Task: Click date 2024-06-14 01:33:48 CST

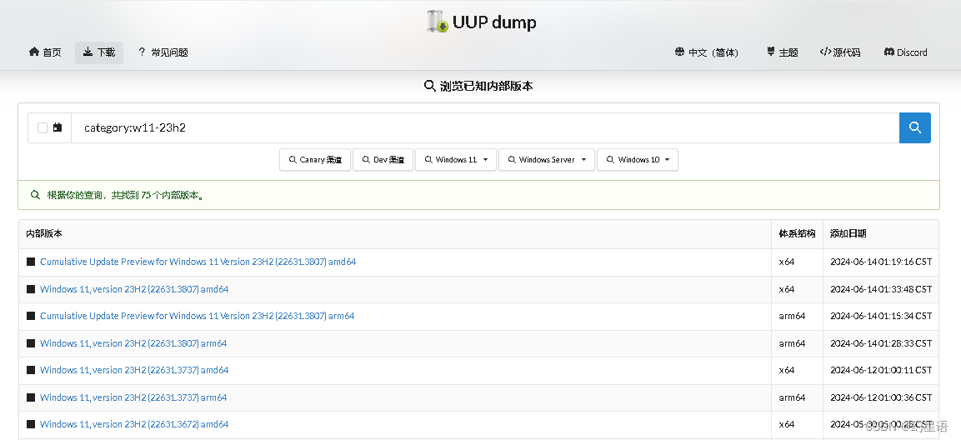Action: pyautogui.click(x=881, y=289)
